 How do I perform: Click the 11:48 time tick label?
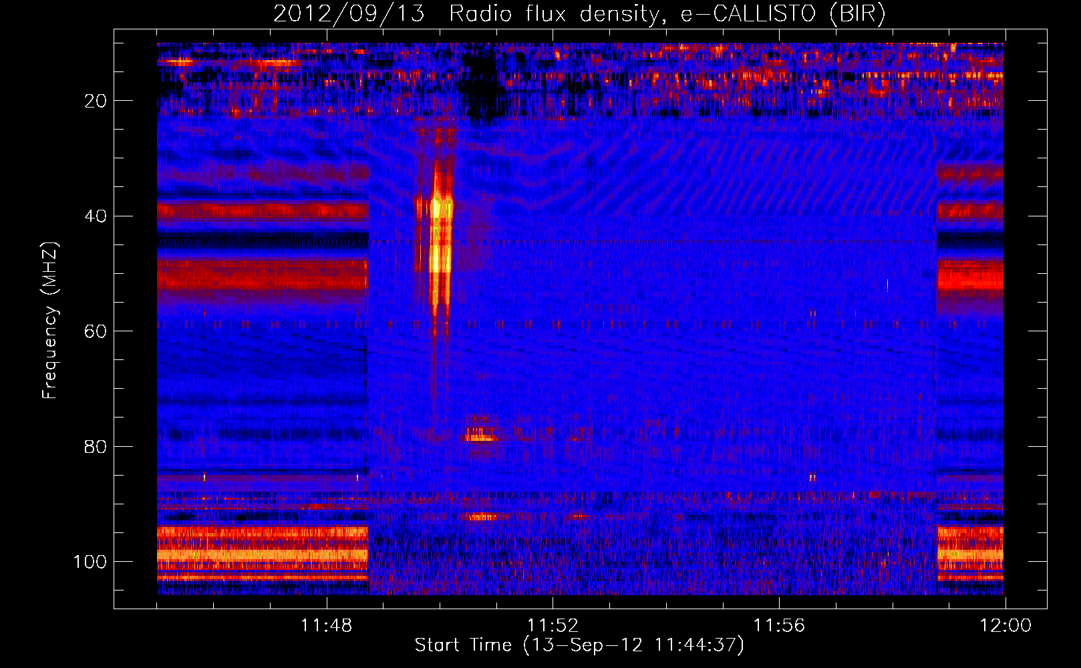[x=327, y=626]
